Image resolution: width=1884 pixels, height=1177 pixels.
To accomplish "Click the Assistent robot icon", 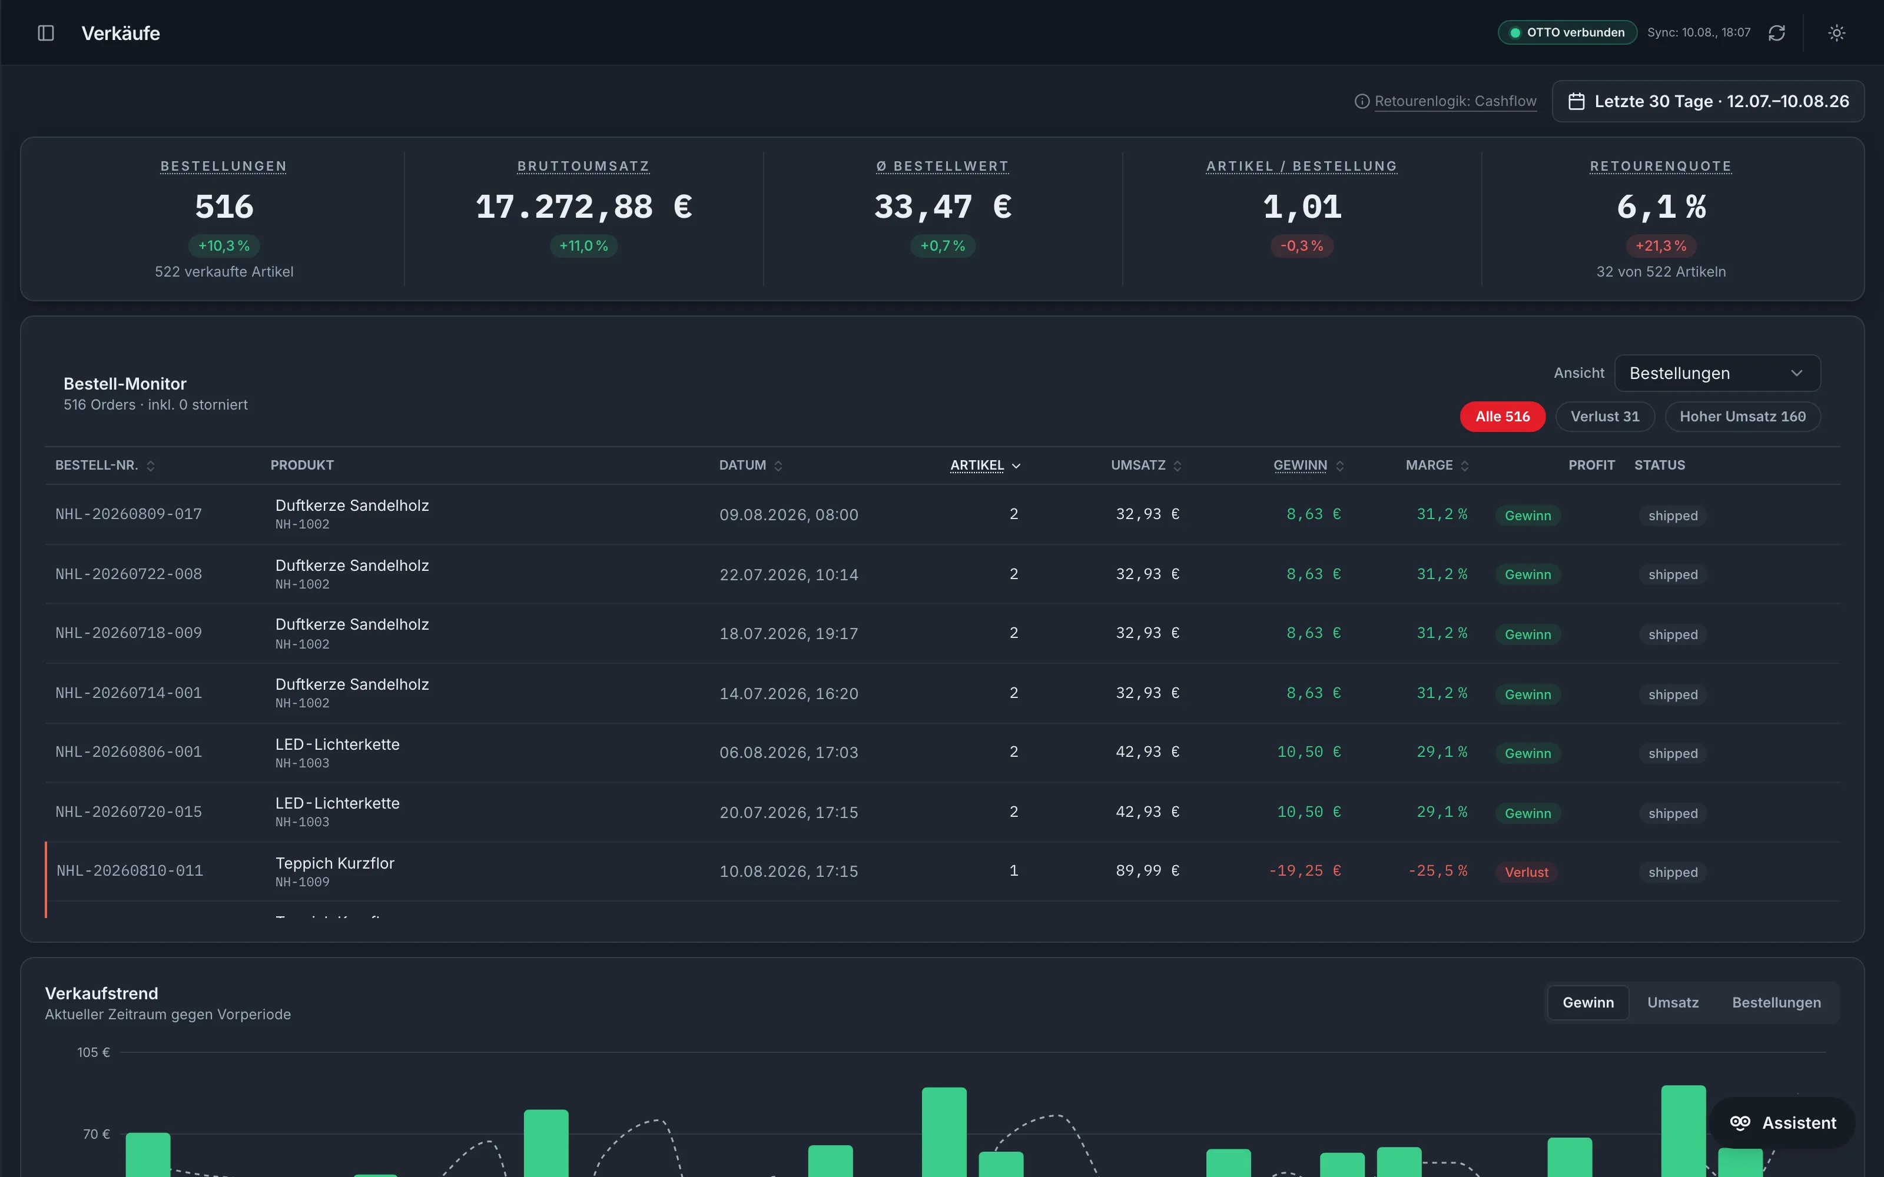I will tap(1740, 1122).
